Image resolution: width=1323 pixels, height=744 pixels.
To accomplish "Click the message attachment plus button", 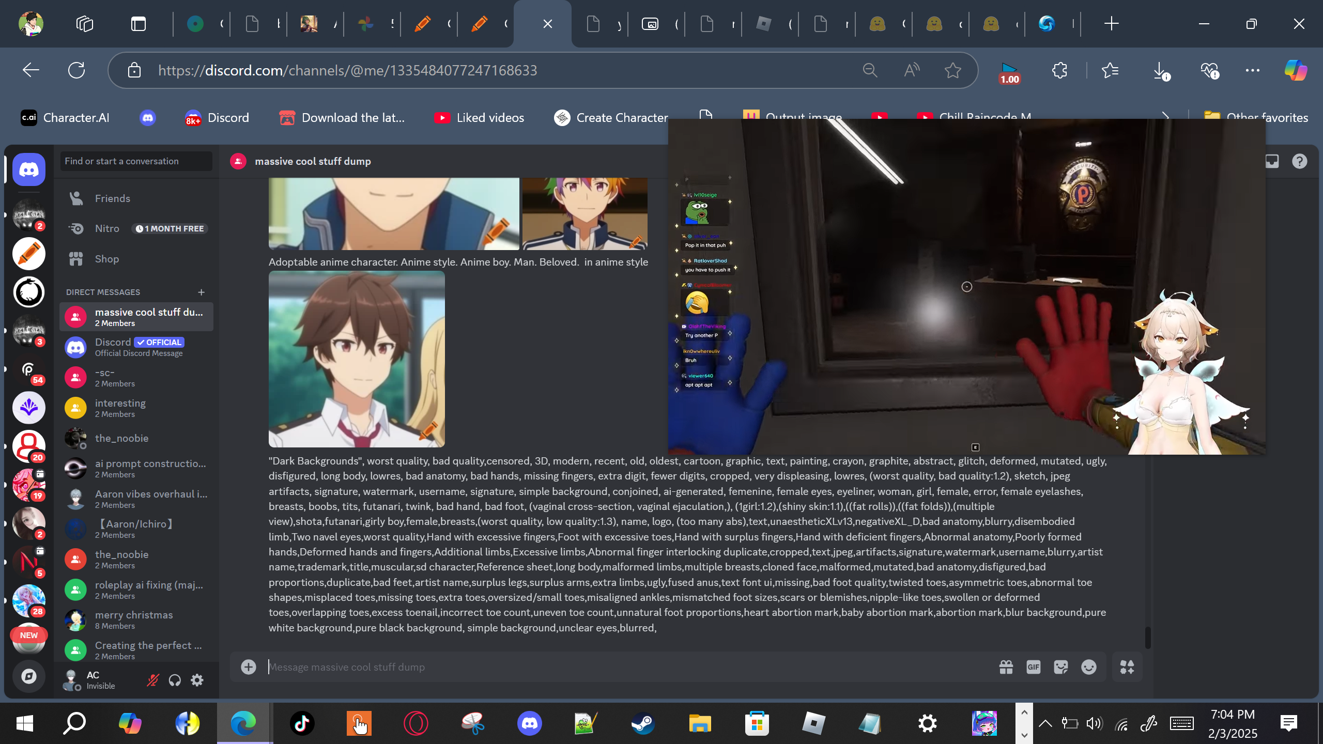I will pyautogui.click(x=249, y=667).
